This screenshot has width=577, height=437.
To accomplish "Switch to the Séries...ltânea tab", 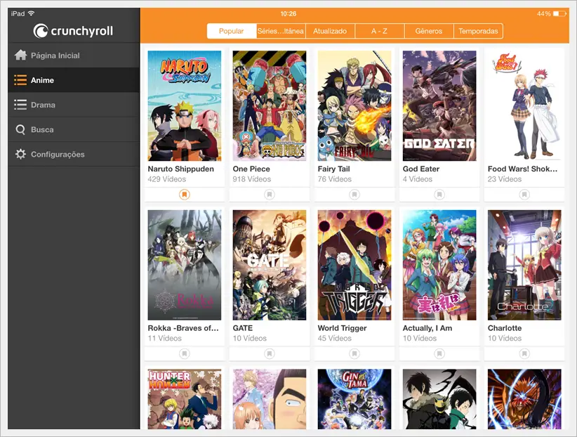I will click(281, 31).
